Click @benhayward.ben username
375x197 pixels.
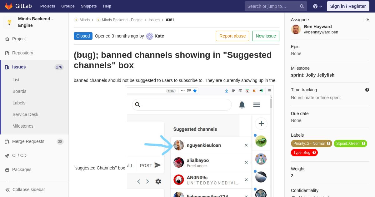pyautogui.click(x=321, y=32)
